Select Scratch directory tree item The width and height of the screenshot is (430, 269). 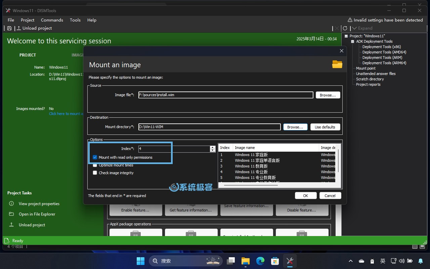(x=370, y=79)
